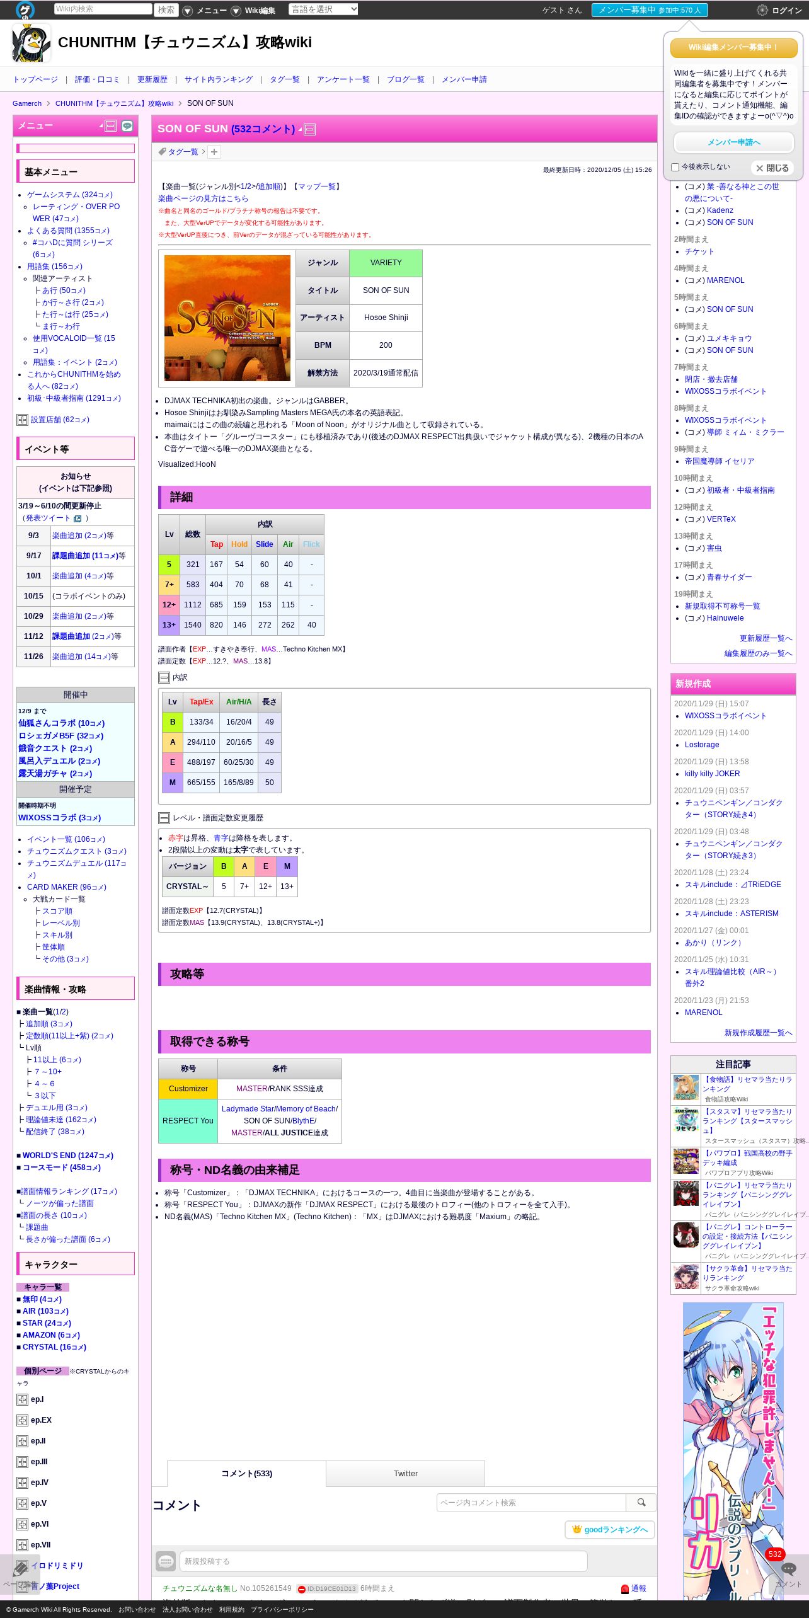Report the comment via 通報 icon
The width and height of the screenshot is (809, 1618).
click(625, 1589)
